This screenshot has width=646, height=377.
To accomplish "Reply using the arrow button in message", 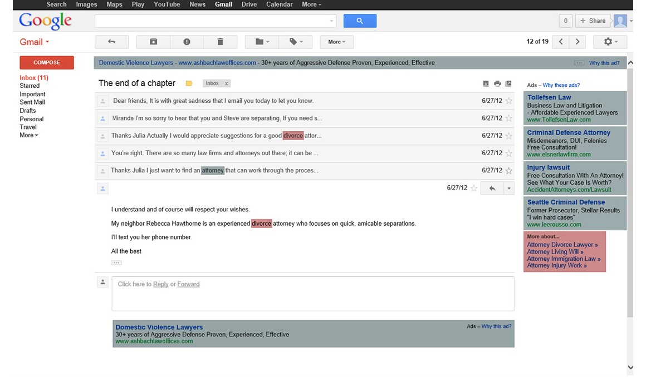I will coord(492,188).
